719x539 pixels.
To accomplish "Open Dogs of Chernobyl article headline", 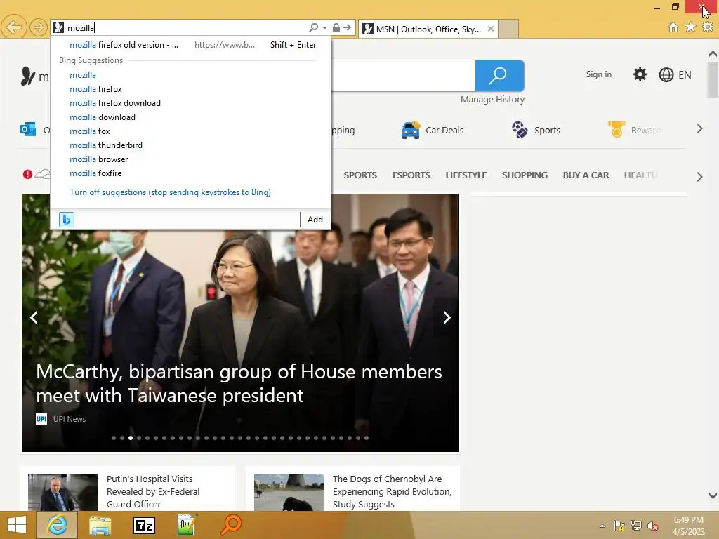I will (392, 491).
